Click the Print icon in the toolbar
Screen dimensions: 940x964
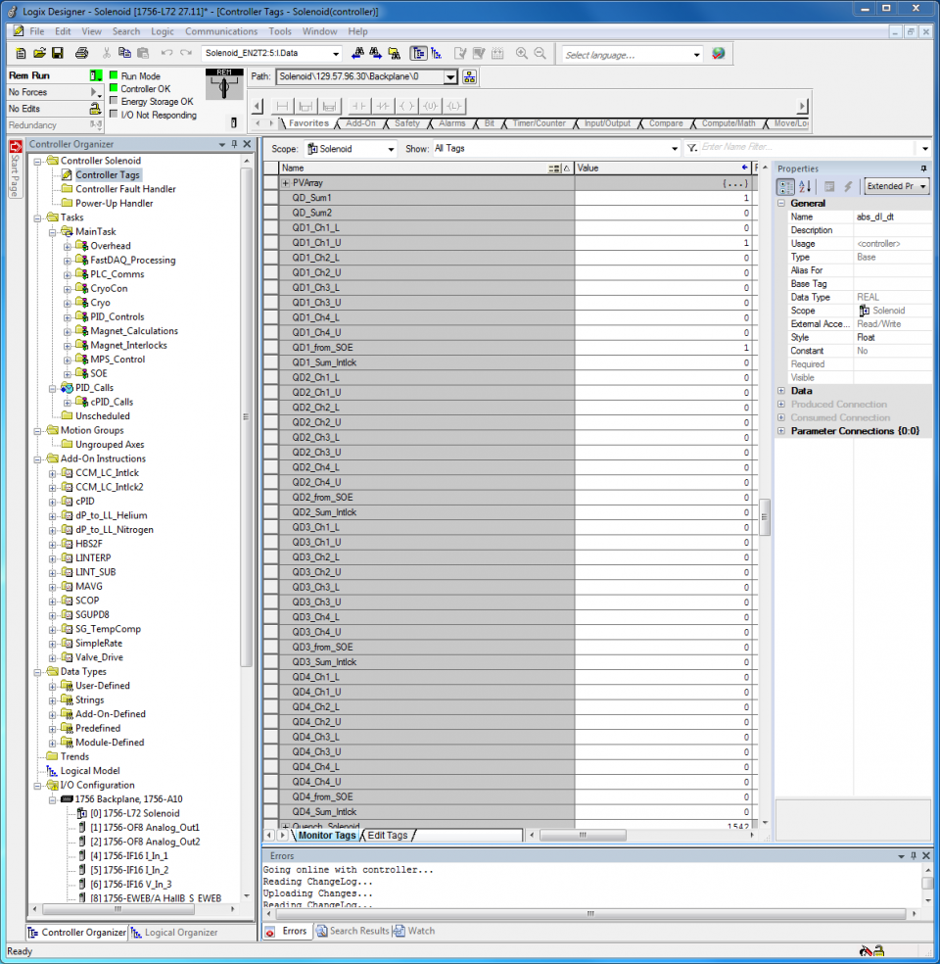pos(81,53)
